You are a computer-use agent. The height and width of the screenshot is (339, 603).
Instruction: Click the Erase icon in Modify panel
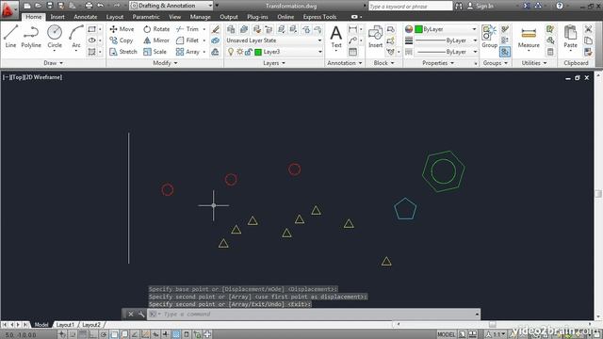coord(216,29)
